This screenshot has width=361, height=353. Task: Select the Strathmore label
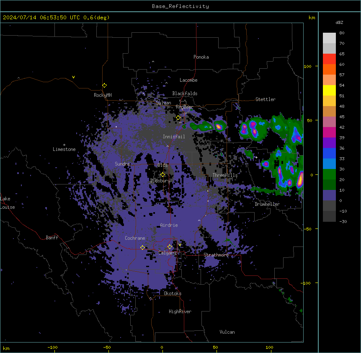216,255
